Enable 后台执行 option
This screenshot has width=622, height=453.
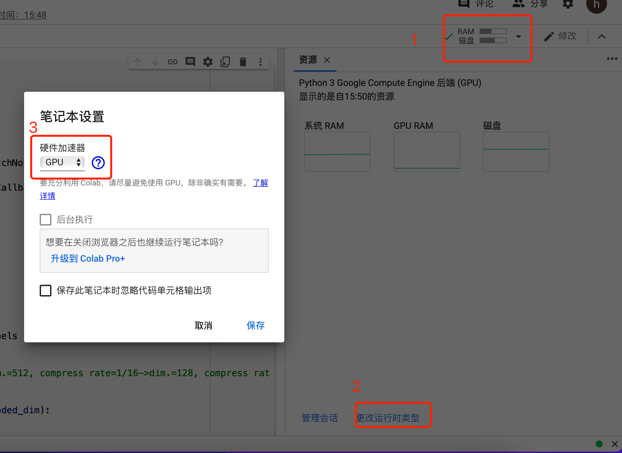point(46,219)
